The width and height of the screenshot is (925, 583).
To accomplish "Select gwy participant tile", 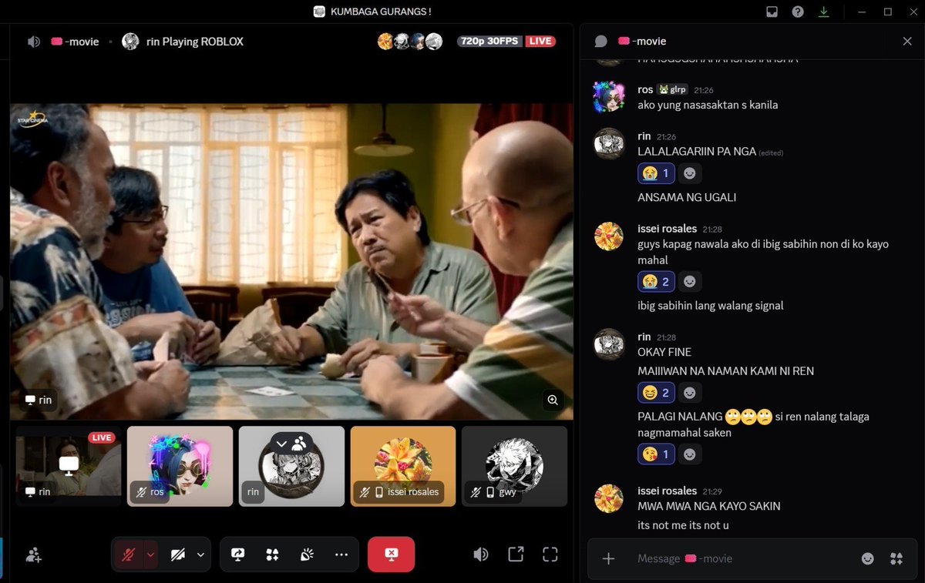I will click(x=514, y=466).
